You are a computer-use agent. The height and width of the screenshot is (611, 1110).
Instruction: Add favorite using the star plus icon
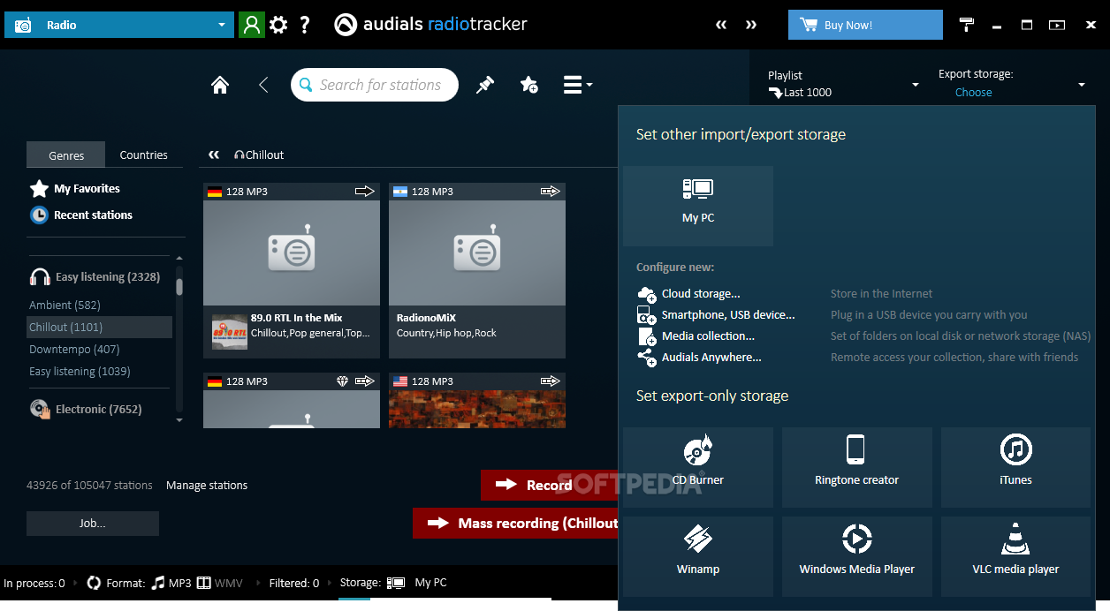pos(529,85)
